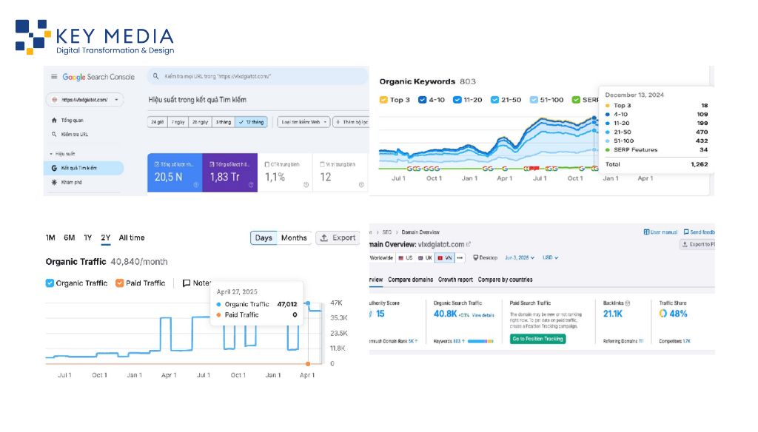Click the US flag icon
Screen dimensions: 758x432
click(401, 258)
